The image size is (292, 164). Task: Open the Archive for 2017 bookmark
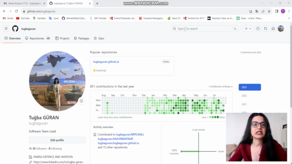pyautogui.click(x=193, y=18)
